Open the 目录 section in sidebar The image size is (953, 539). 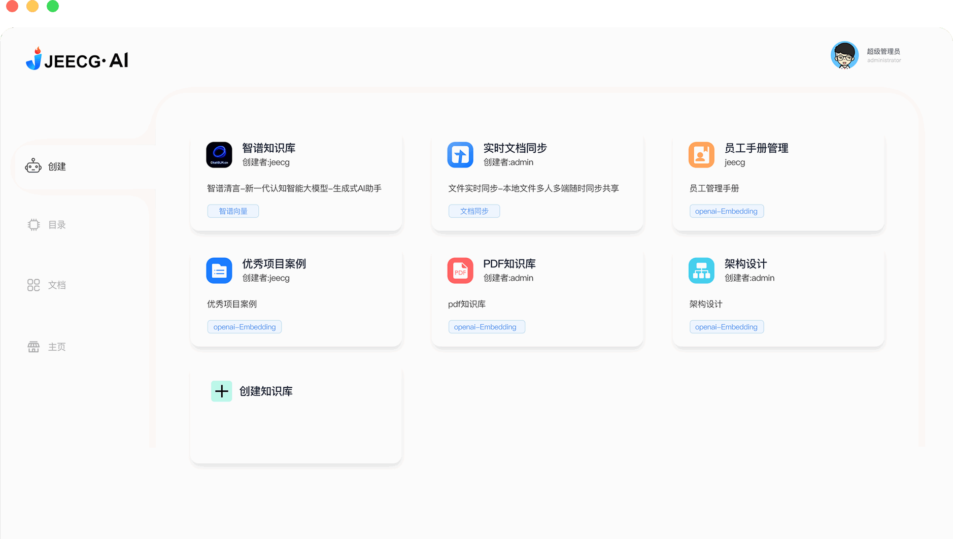coord(33,225)
